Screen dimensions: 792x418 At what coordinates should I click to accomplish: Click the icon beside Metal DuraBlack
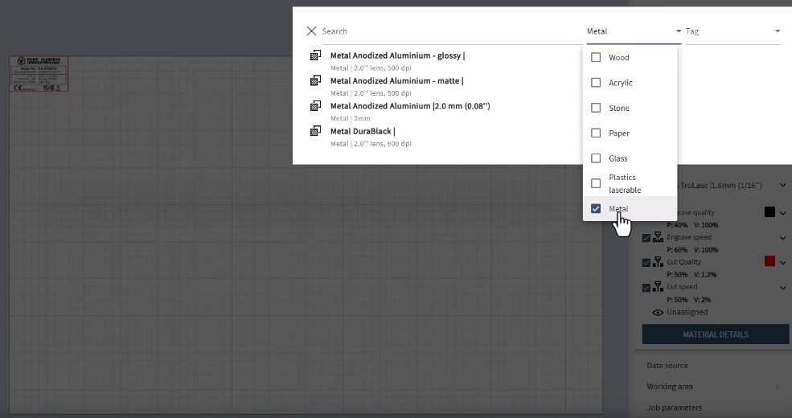tap(316, 131)
